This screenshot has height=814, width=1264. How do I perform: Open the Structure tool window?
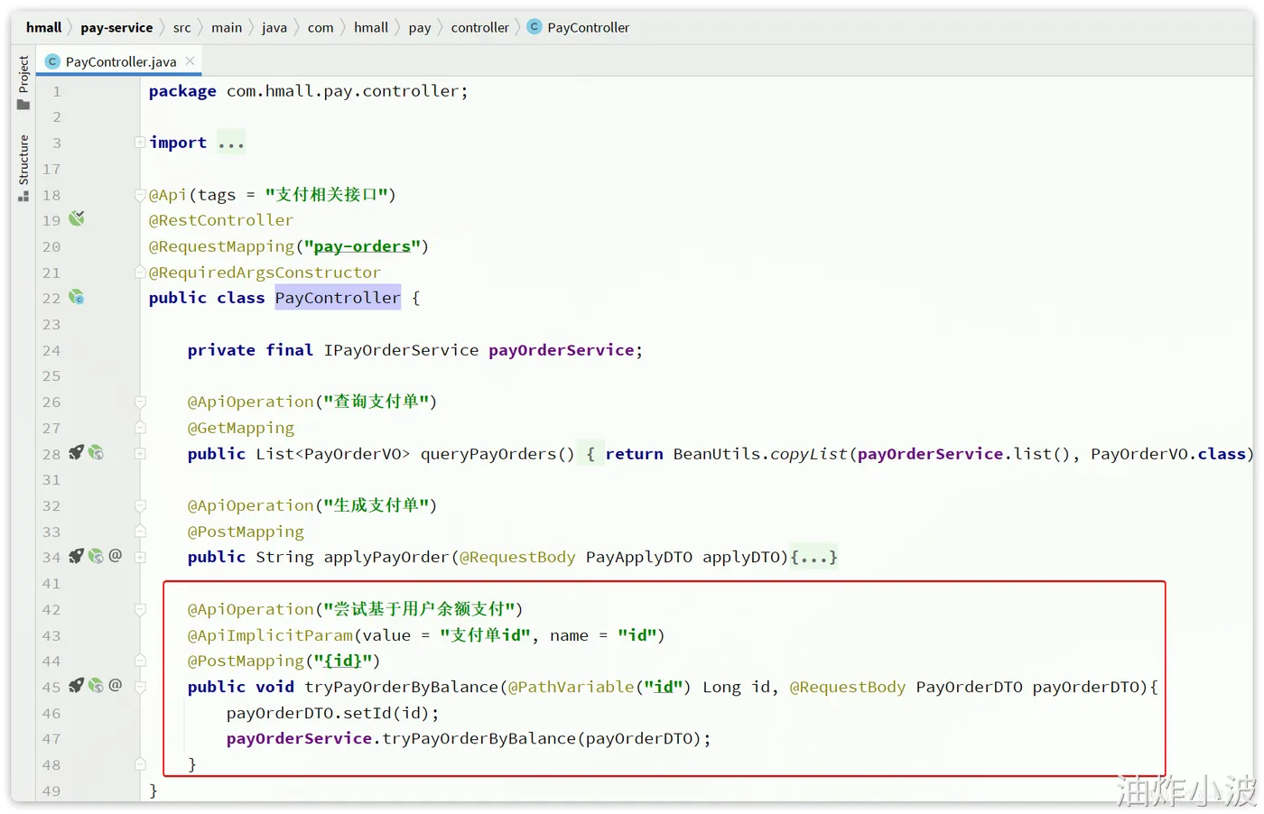pos(23,168)
